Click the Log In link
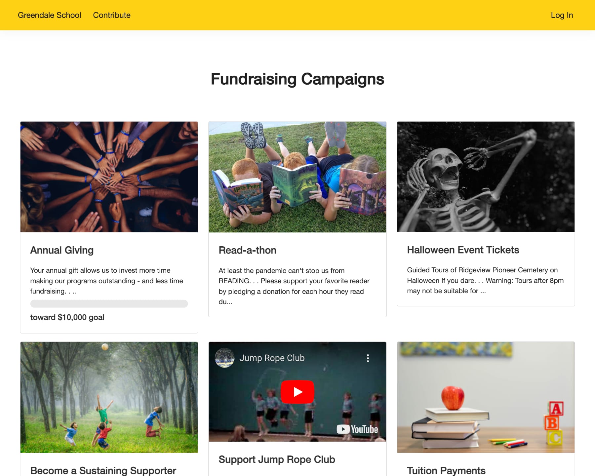This screenshot has width=595, height=476. point(562,15)
